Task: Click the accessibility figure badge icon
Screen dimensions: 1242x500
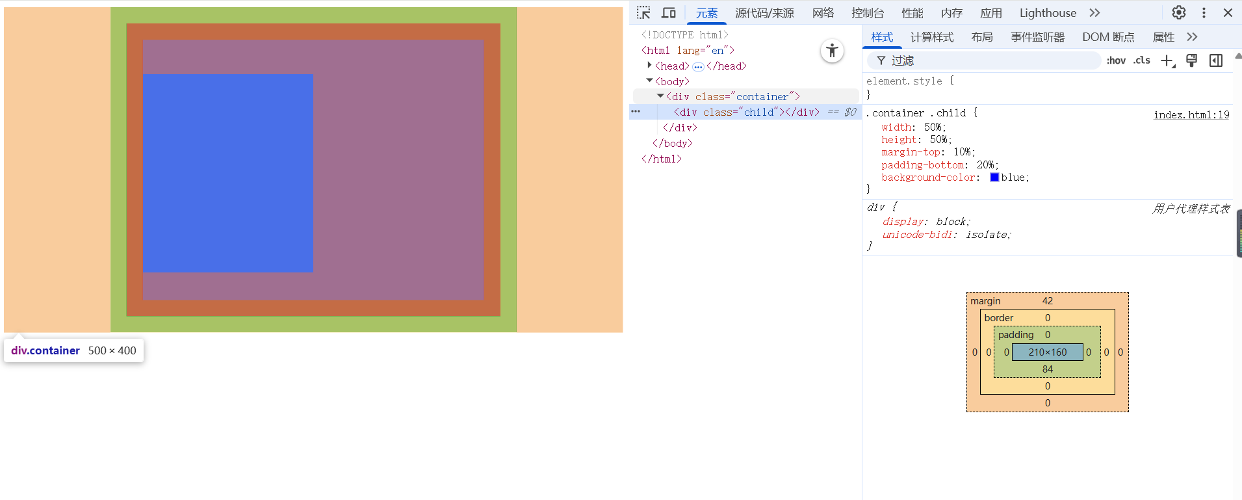Action: pyautogui.click(x=832, y=51)
